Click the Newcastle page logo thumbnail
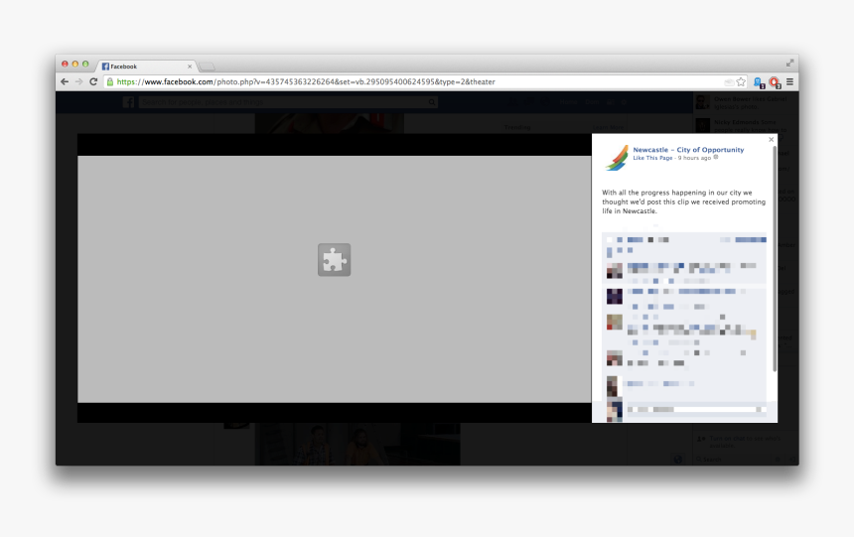 pyautogui.click(x=617, y=158)
